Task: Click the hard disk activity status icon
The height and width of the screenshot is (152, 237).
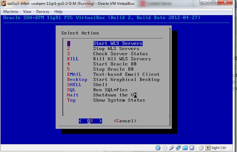Action: coord(158,148)
